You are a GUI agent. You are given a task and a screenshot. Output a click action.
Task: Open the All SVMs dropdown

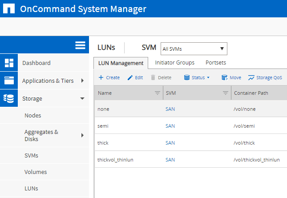[194, 48]
